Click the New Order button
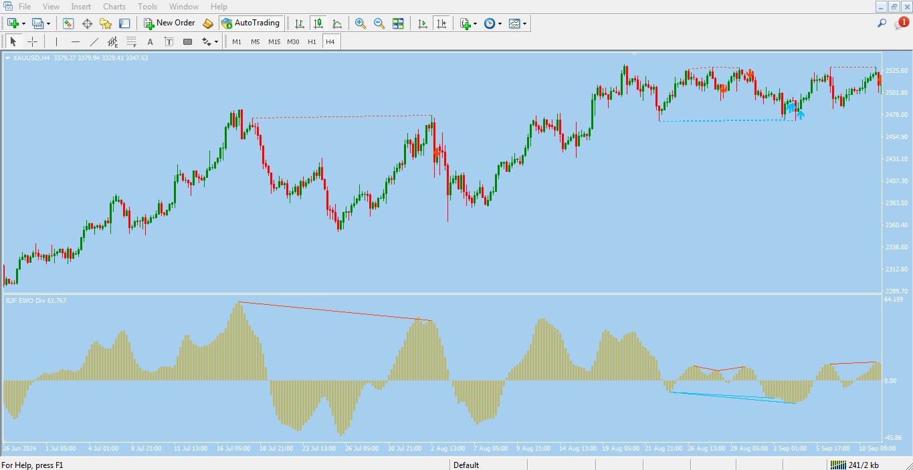Viewport: 913px width, 470px height. pos(169,22)
